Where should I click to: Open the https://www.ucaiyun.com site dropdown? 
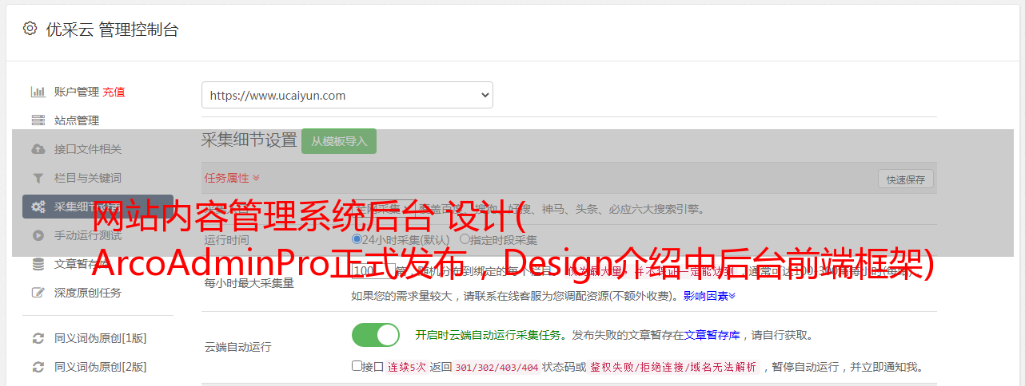(x=347, y=95)
